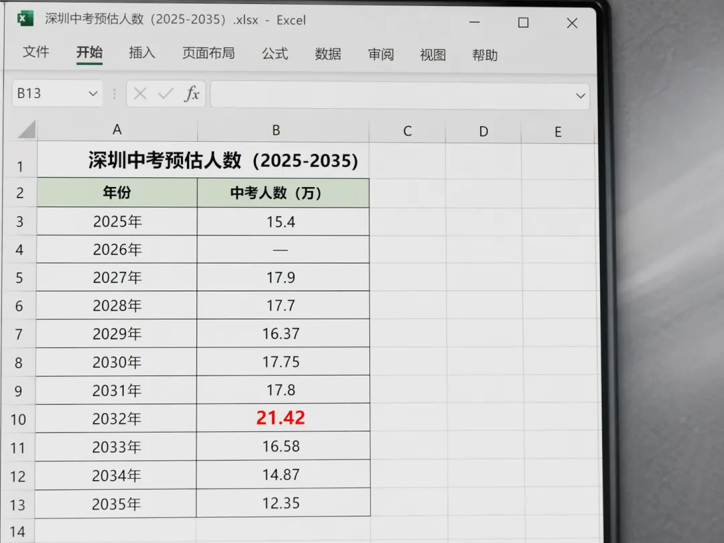Viewport: 724px width, 543px height.
Task: Select column C header
Action: tap(408, 131)
